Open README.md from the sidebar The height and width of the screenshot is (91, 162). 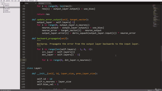pos(7,12)
